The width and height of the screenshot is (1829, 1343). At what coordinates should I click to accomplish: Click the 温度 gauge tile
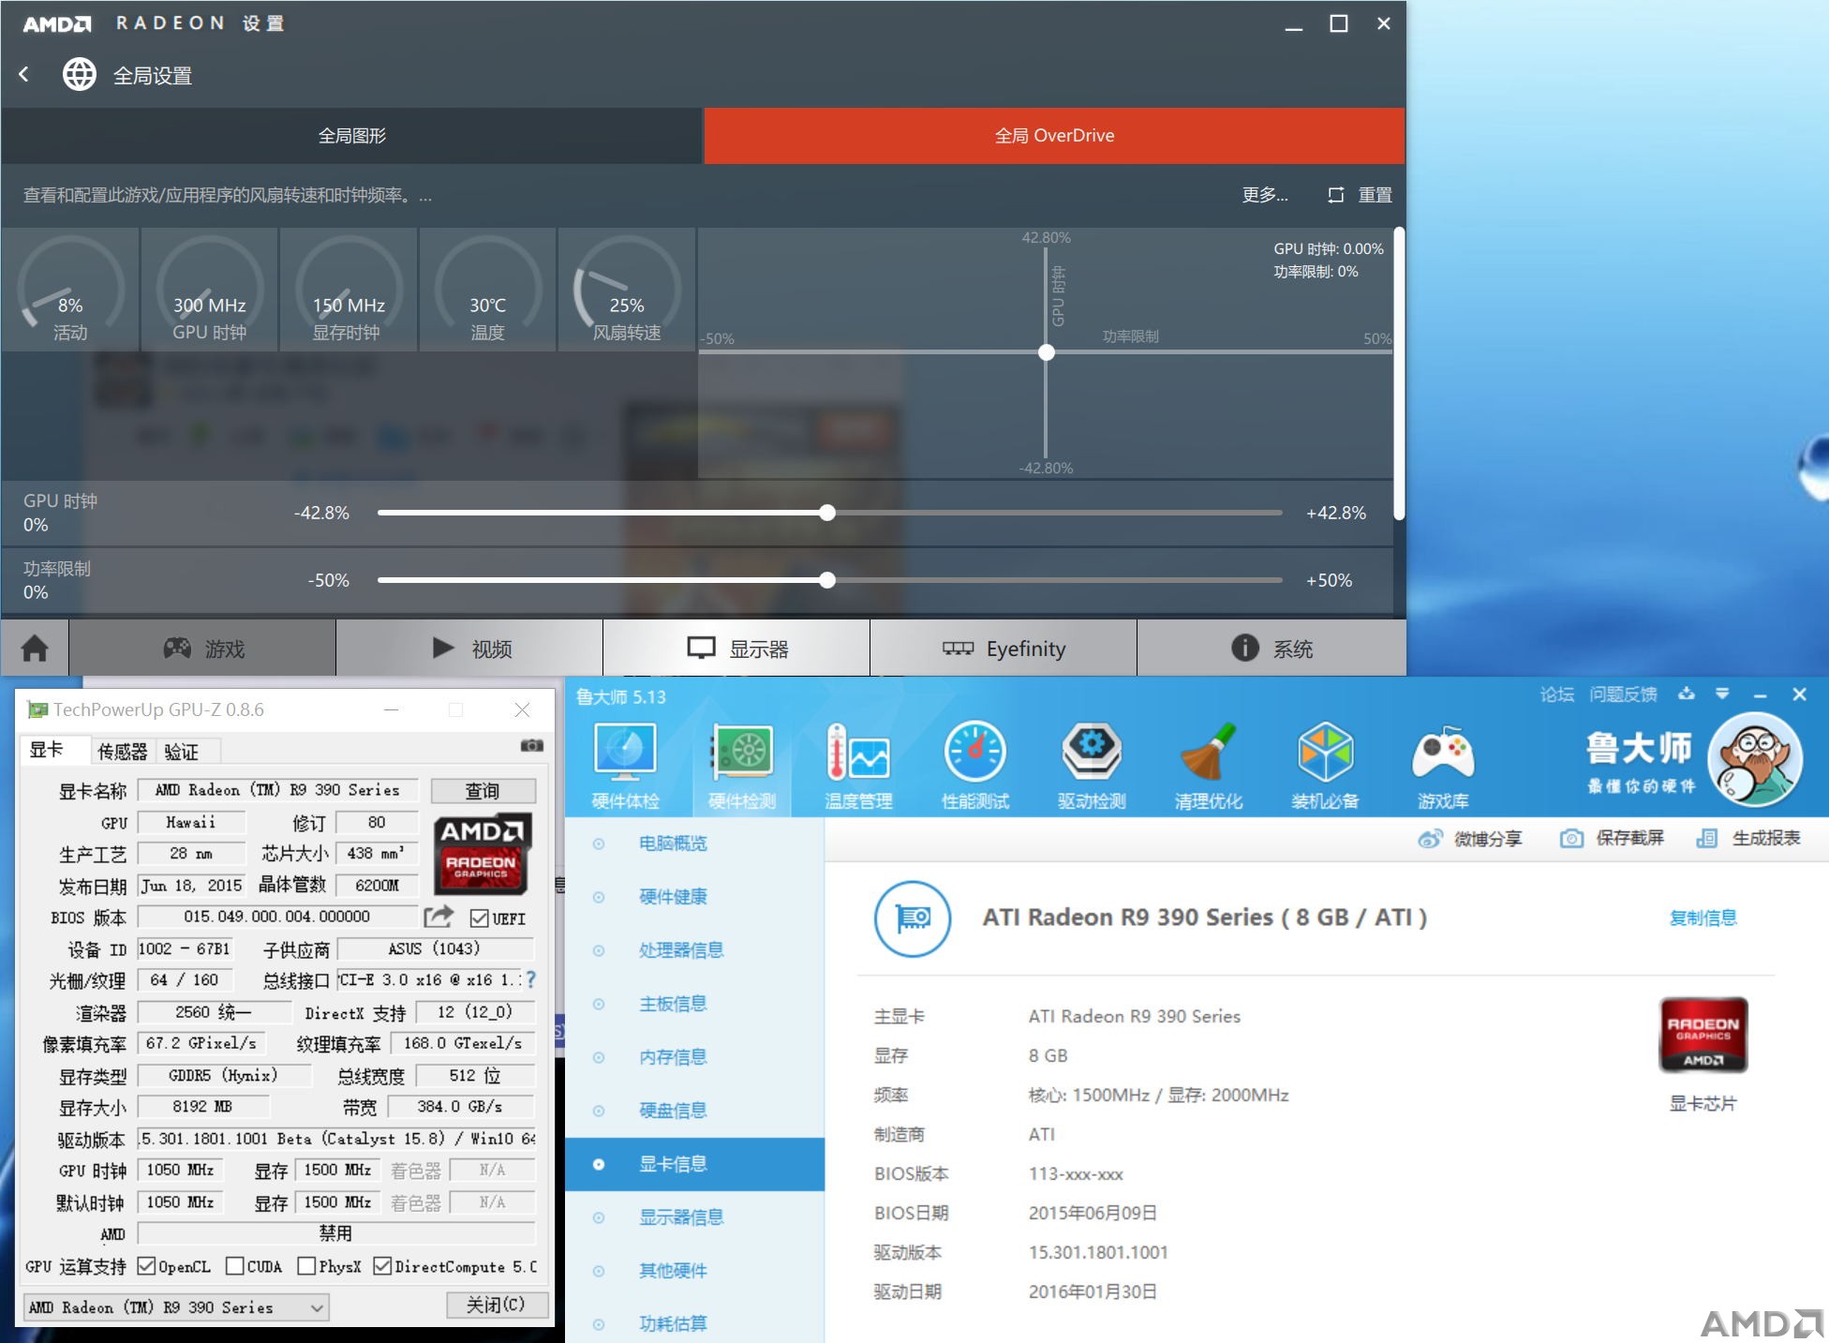point(487,290)
